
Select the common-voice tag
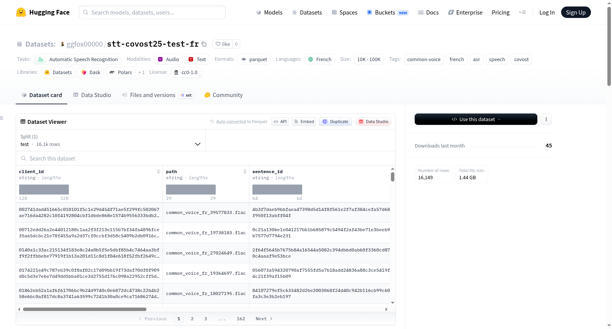click(424, 59)
